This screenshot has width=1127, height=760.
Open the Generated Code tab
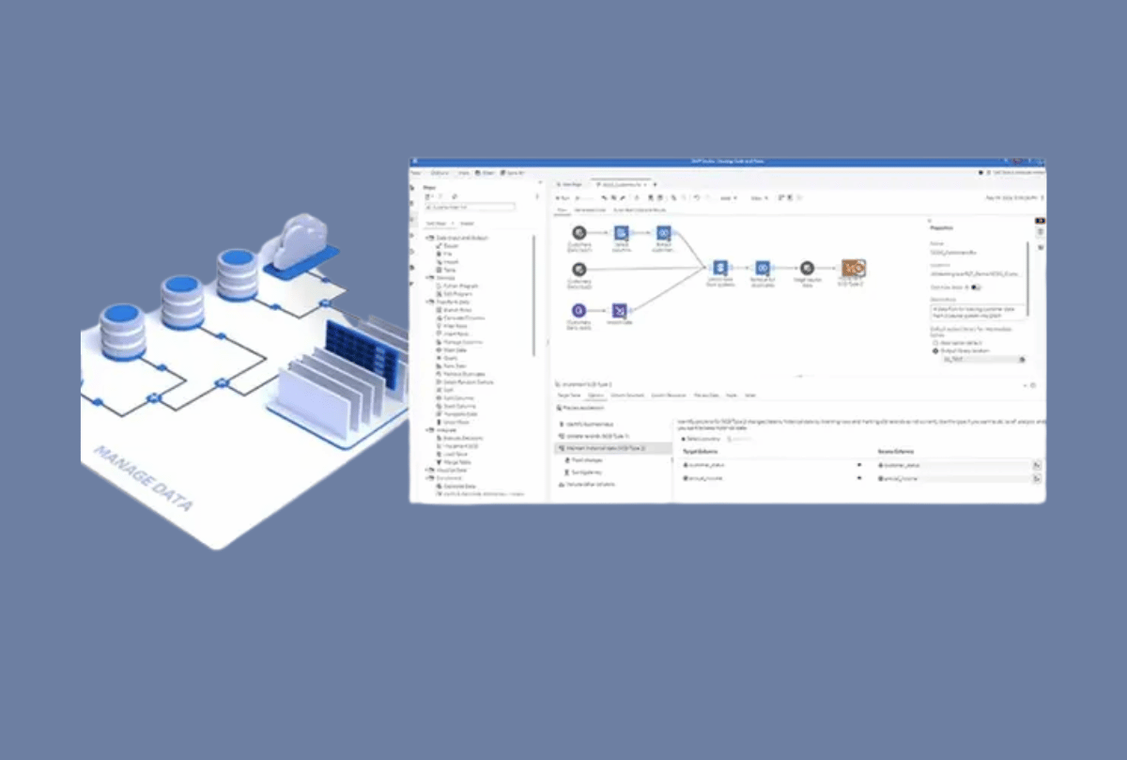click(590, 210)
